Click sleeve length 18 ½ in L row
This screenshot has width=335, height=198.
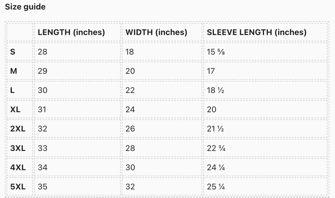click(215, 90)
